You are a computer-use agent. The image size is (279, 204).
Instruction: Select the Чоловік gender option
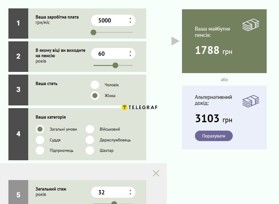click(x=95, y=85)
